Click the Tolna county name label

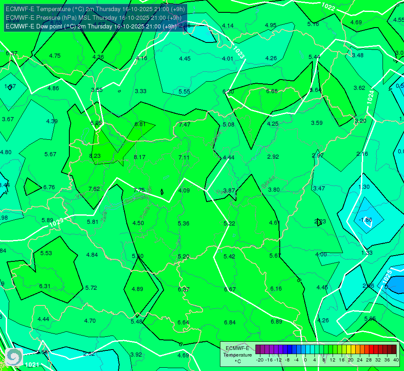[x=145, y=213]
